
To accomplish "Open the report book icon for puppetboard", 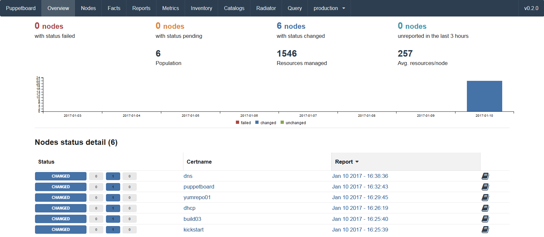I will pos(485,187).
